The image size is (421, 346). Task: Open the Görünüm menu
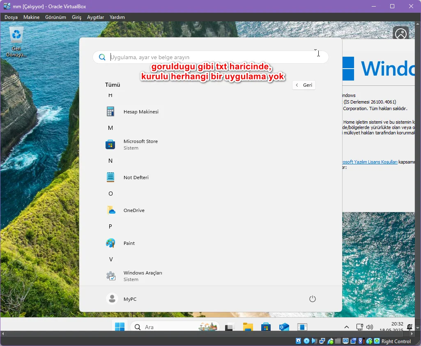coord(55,17)
